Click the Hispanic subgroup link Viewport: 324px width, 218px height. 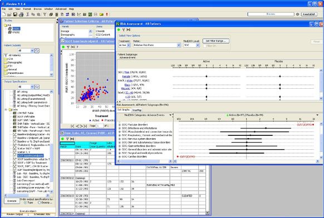pyautogui.click(x=125, y=89)
